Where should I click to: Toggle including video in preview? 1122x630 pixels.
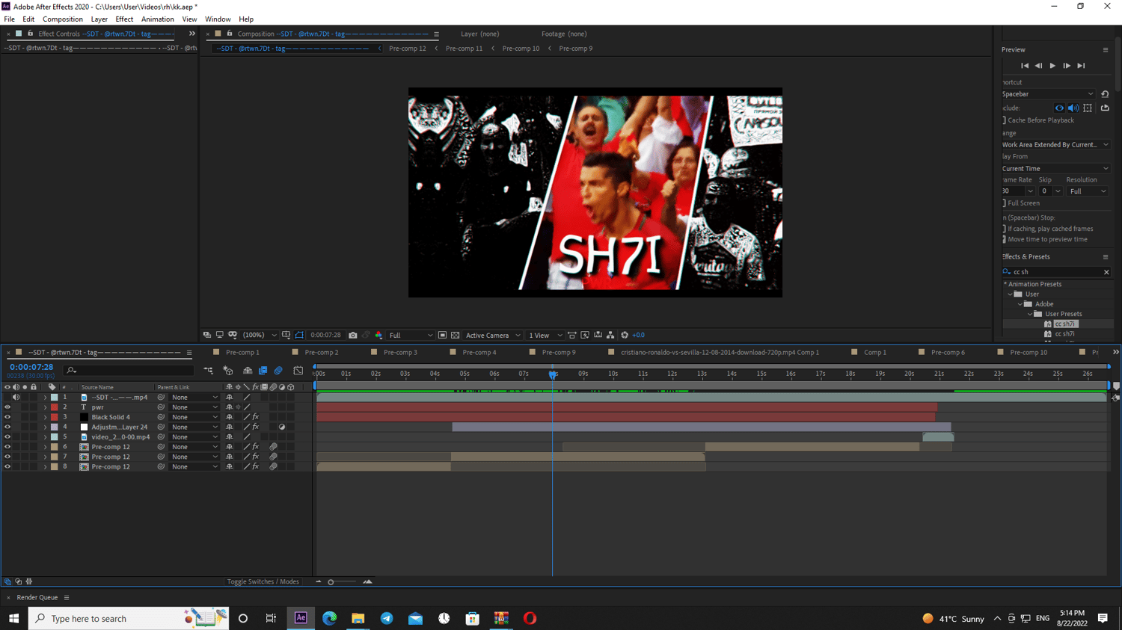point(1059,108)
